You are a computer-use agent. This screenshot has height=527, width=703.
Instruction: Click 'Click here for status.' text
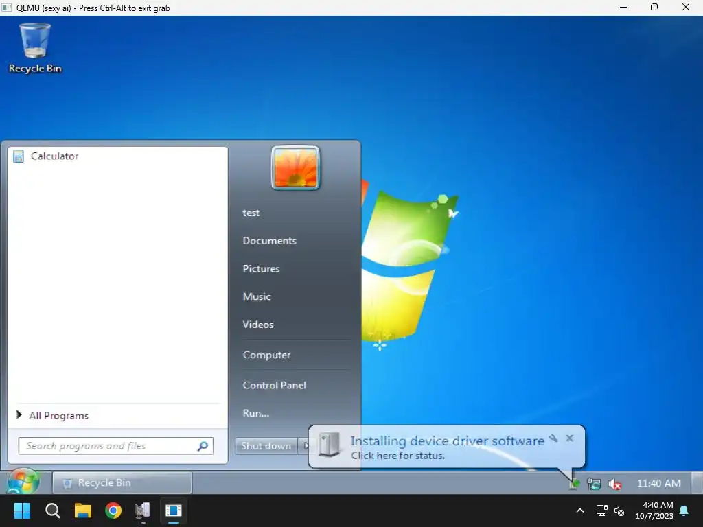click(397, 456)
